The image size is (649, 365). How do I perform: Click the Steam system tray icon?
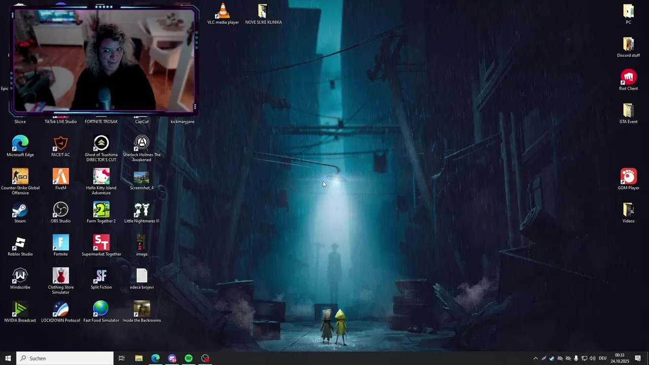point(552,358)
